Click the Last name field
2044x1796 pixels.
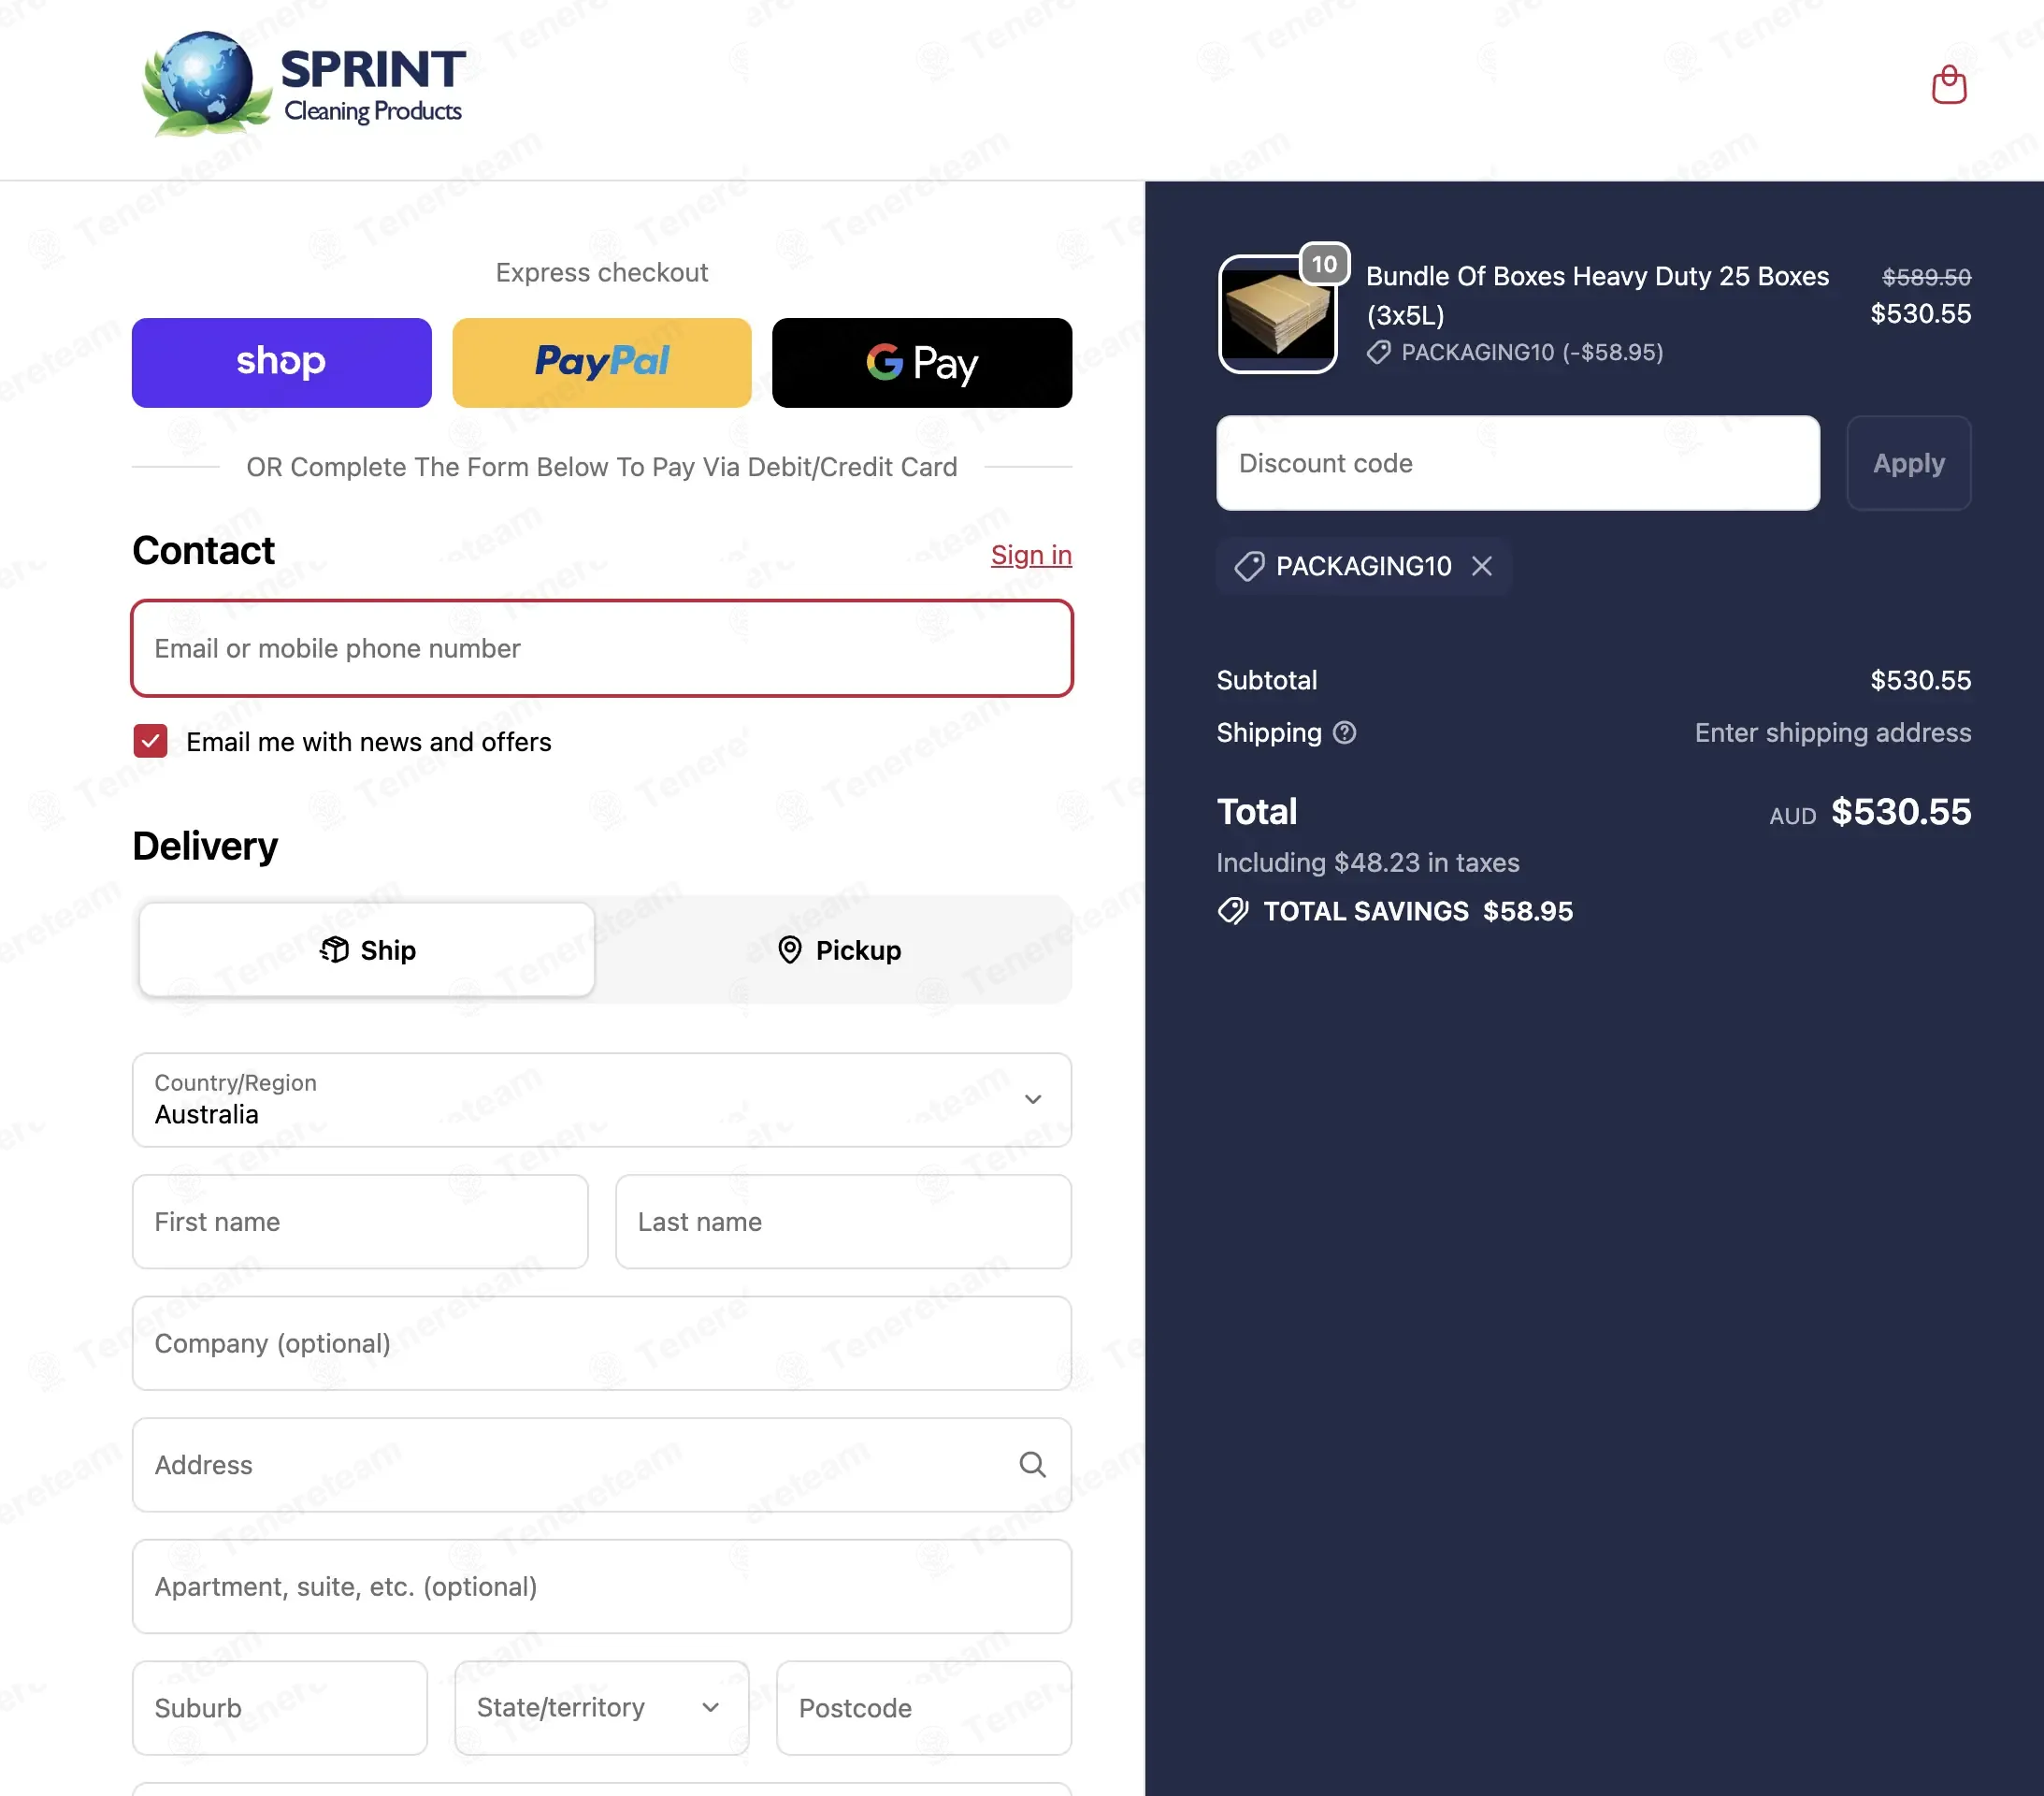coord(843,1222)
